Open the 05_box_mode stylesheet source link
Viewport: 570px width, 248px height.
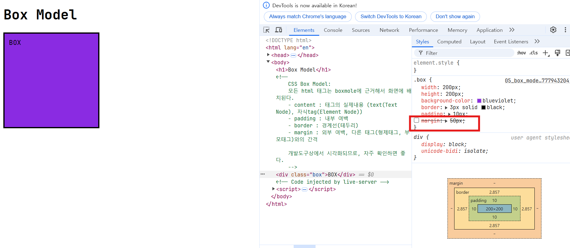click(x=537, y=81)
